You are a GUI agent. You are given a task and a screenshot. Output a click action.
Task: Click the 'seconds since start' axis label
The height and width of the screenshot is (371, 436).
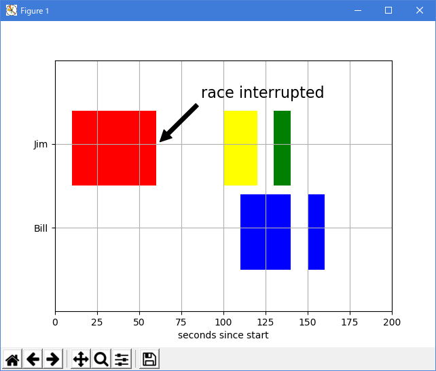[223, 335]
